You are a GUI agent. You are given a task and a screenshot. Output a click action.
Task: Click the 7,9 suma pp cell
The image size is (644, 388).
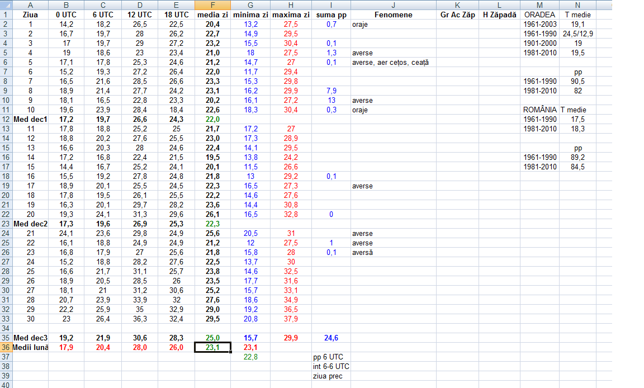(x=331, y=91)
